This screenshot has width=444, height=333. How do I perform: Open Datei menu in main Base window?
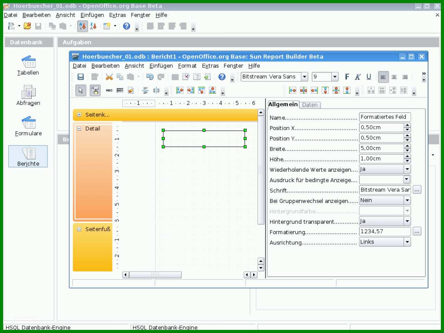coord(10,15)
